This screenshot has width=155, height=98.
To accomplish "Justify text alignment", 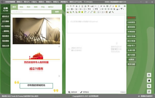I will coord(111,9).
